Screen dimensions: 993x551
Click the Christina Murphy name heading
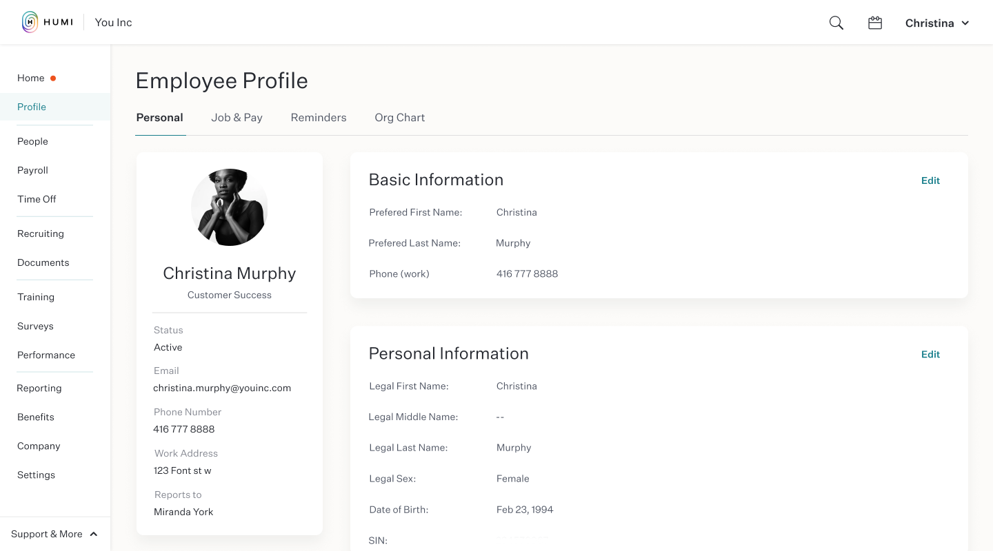coord(230,273)
